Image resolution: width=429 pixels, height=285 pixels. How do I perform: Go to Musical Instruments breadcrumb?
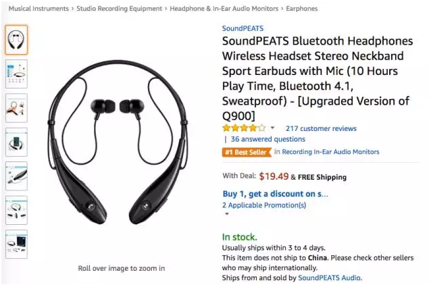click(39, 9)
